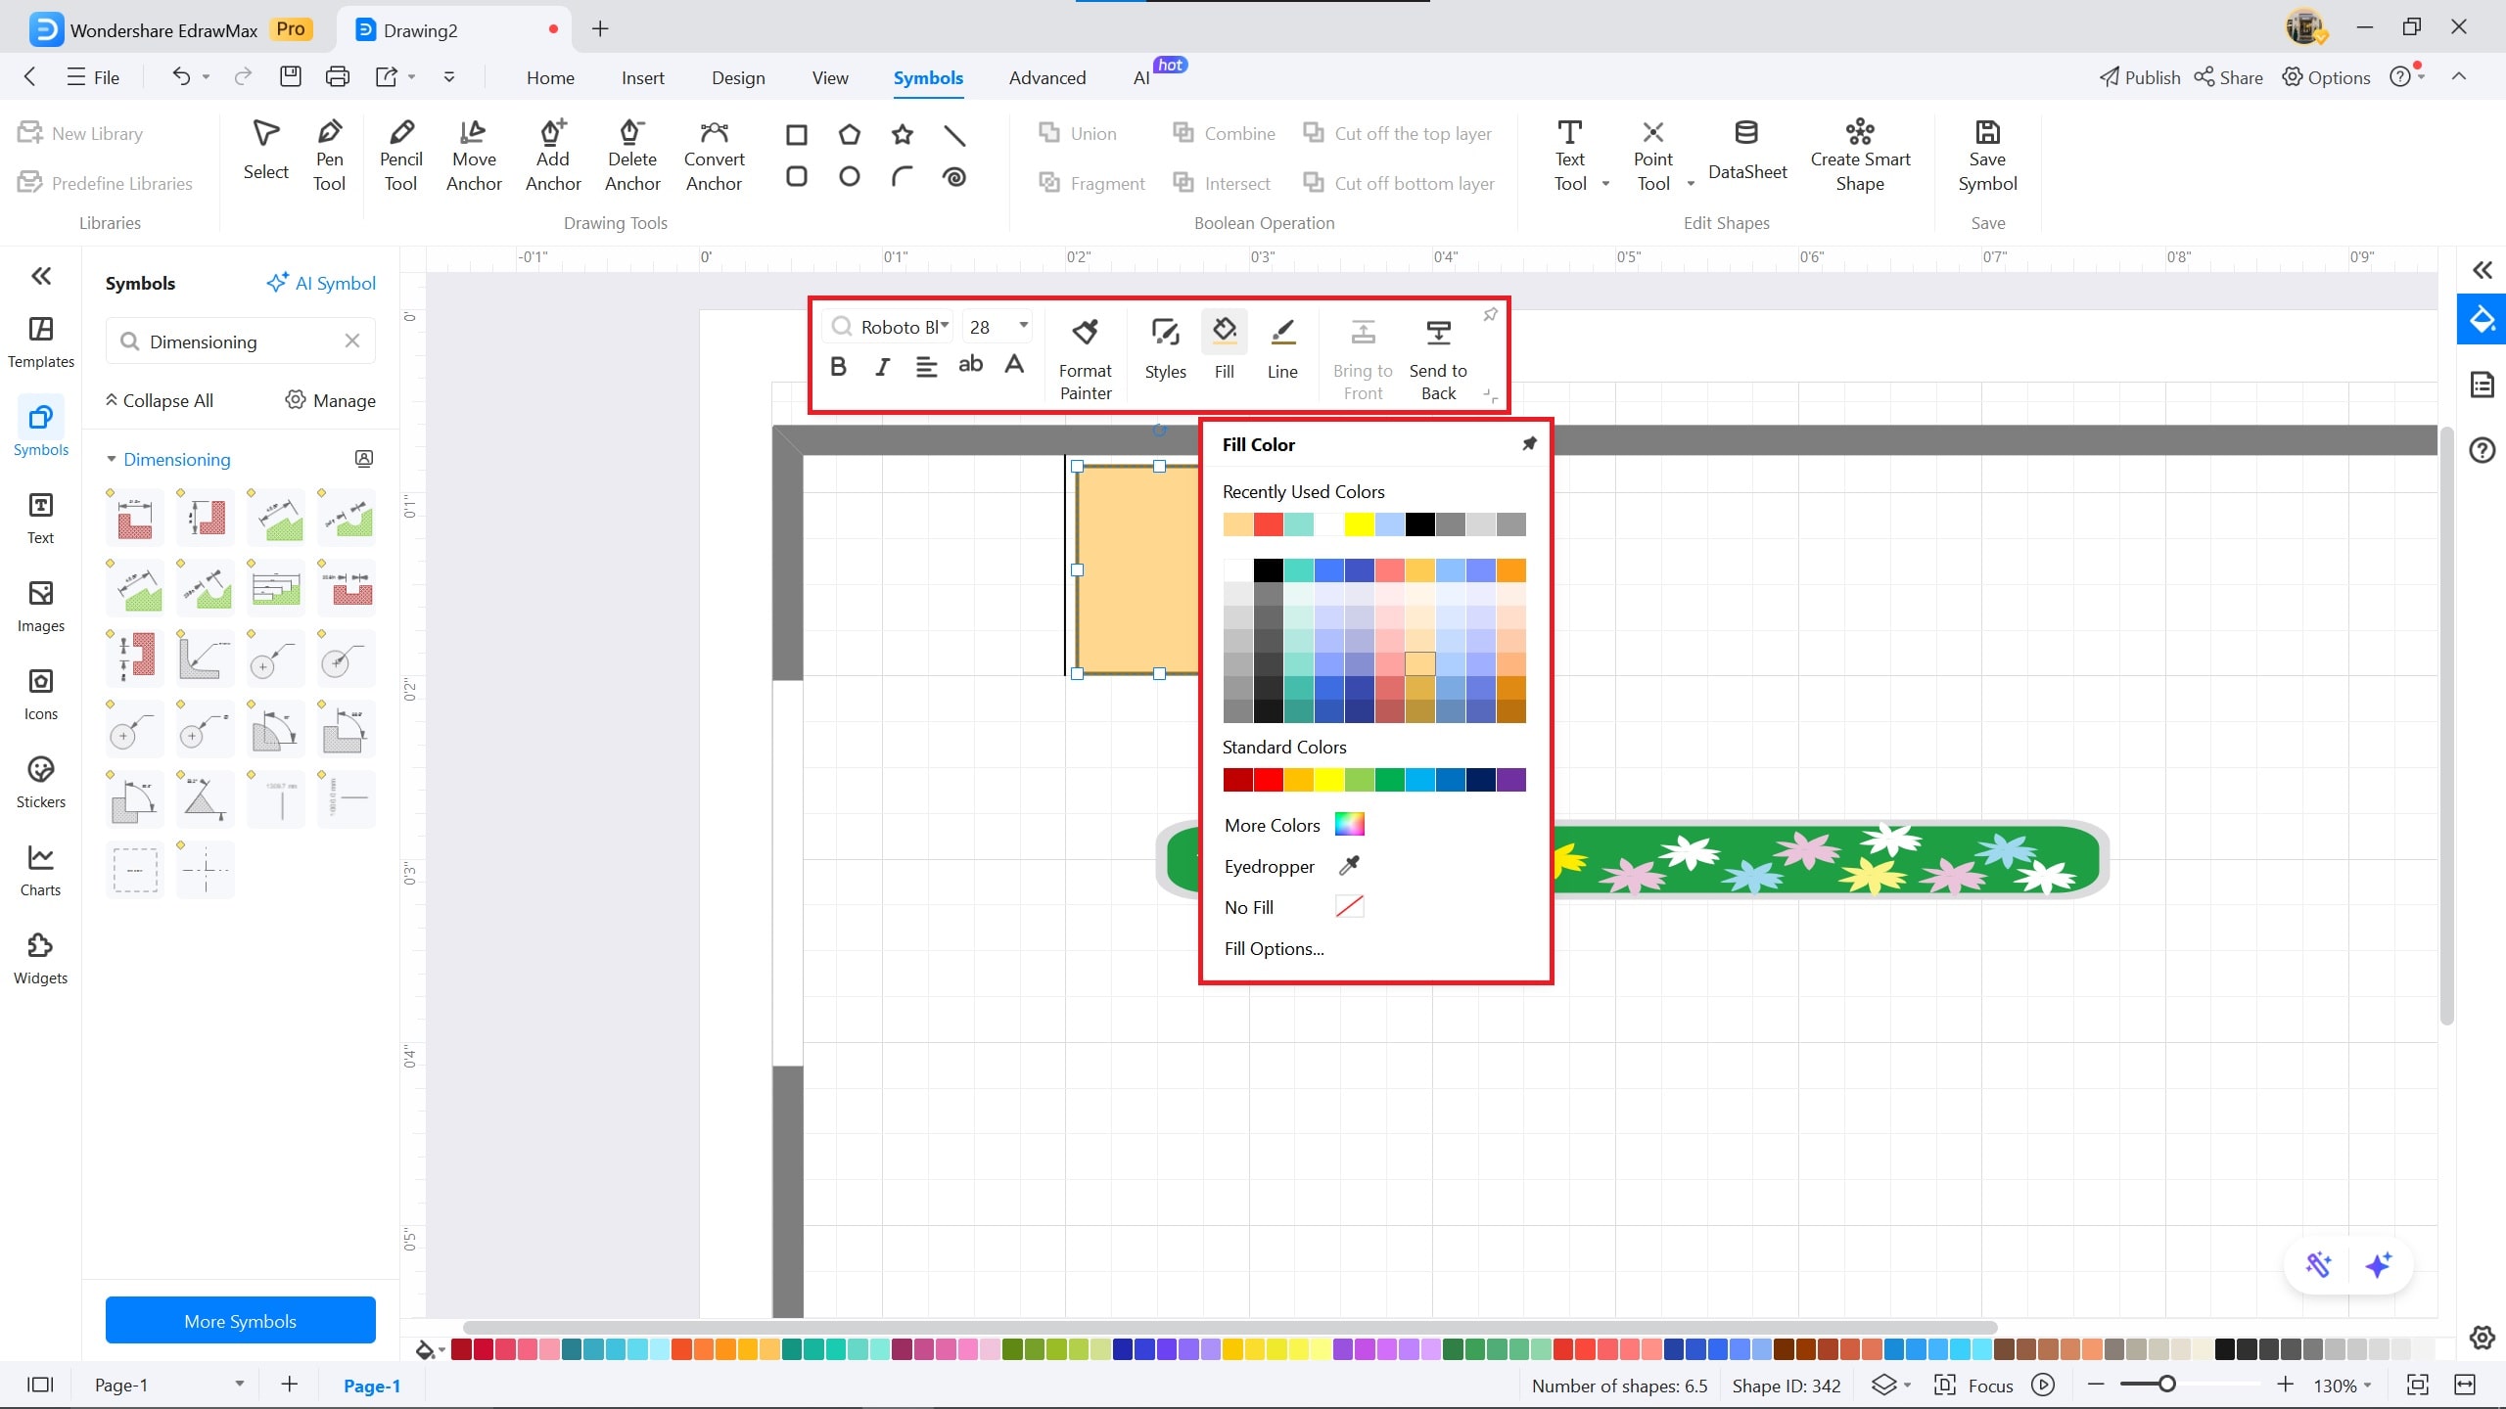Choose the spiral drawing shape
The image size is (2506, 1409).
click(954, 177)
